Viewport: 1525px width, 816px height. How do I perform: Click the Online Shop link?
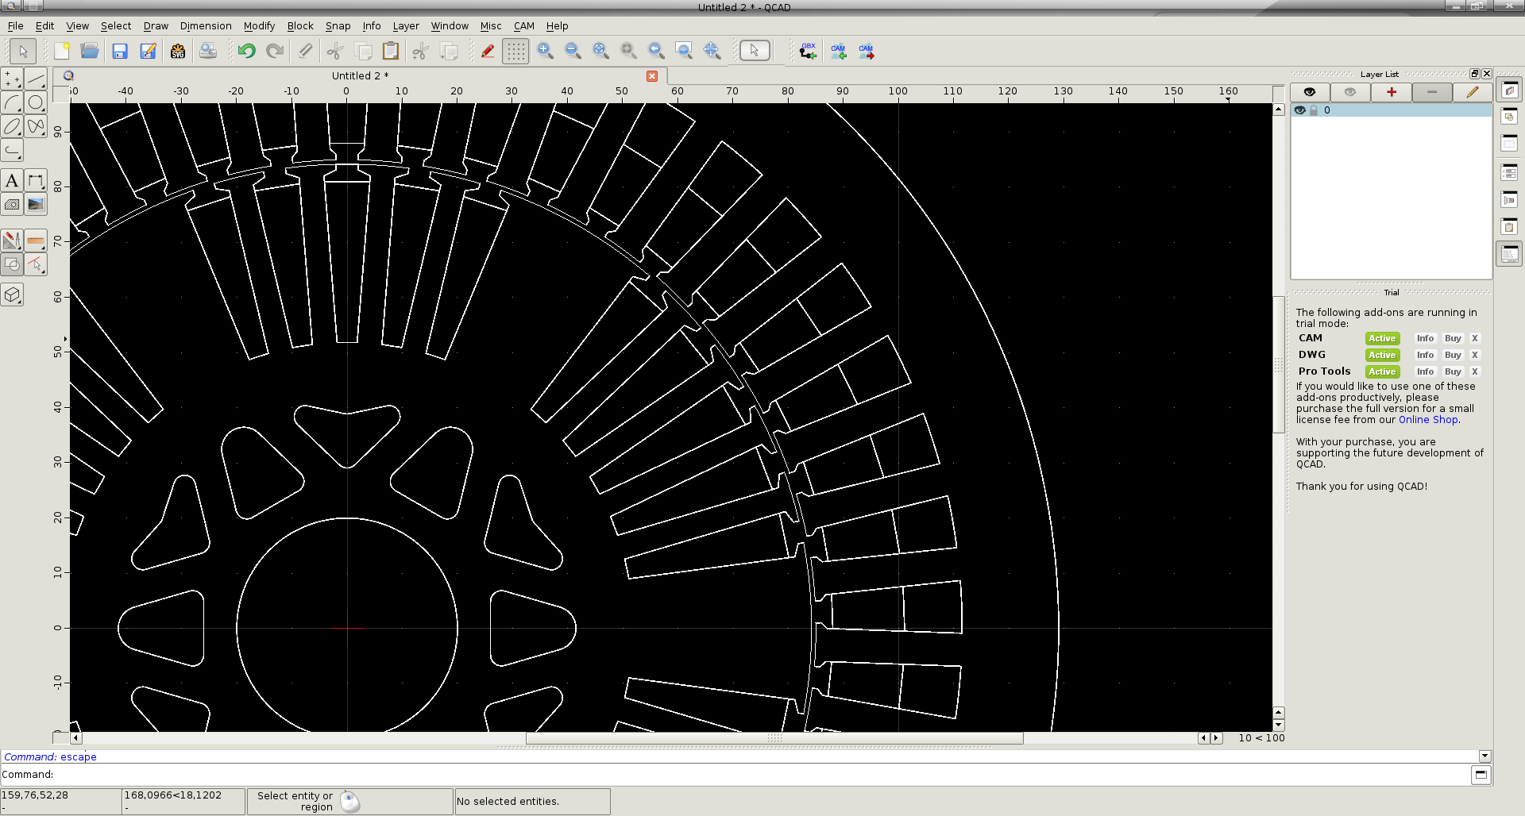click(x=1428, y=420)
